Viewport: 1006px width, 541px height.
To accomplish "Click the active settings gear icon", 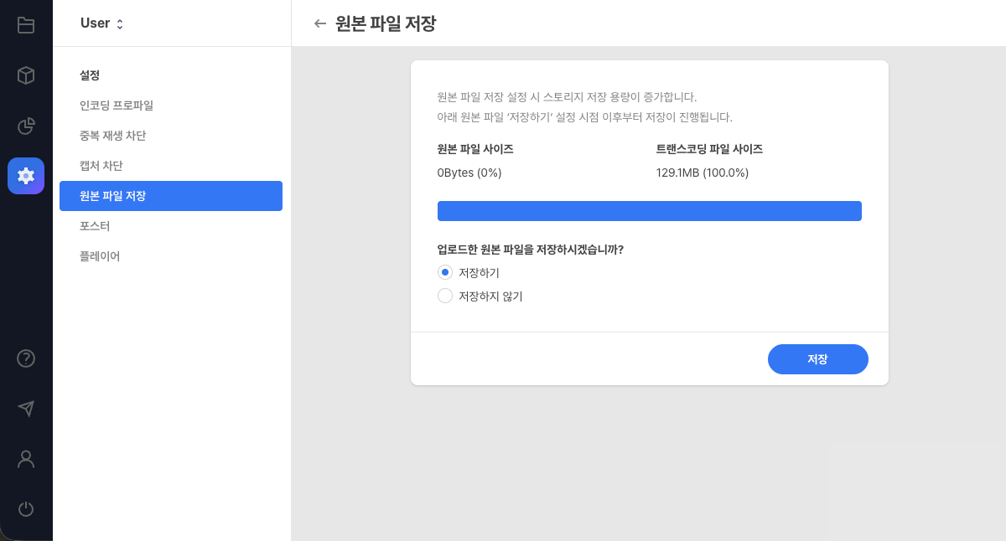I will tap(26, 176).
